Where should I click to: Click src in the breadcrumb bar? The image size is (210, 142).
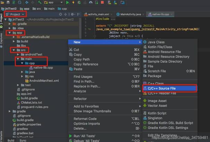pyautogui.click(x=37, y=9)
